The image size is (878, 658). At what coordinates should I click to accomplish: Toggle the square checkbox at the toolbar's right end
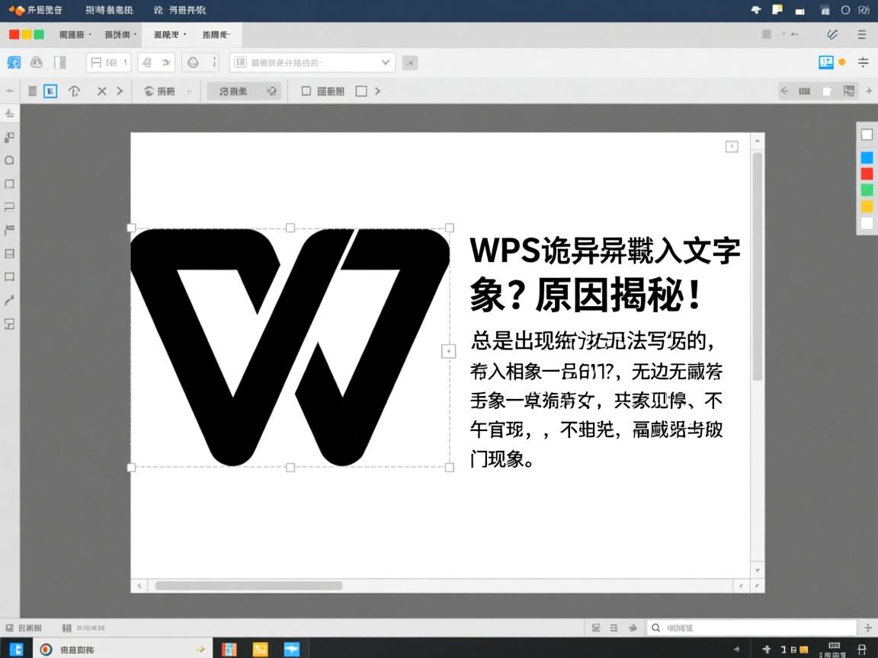click(360, 91)
